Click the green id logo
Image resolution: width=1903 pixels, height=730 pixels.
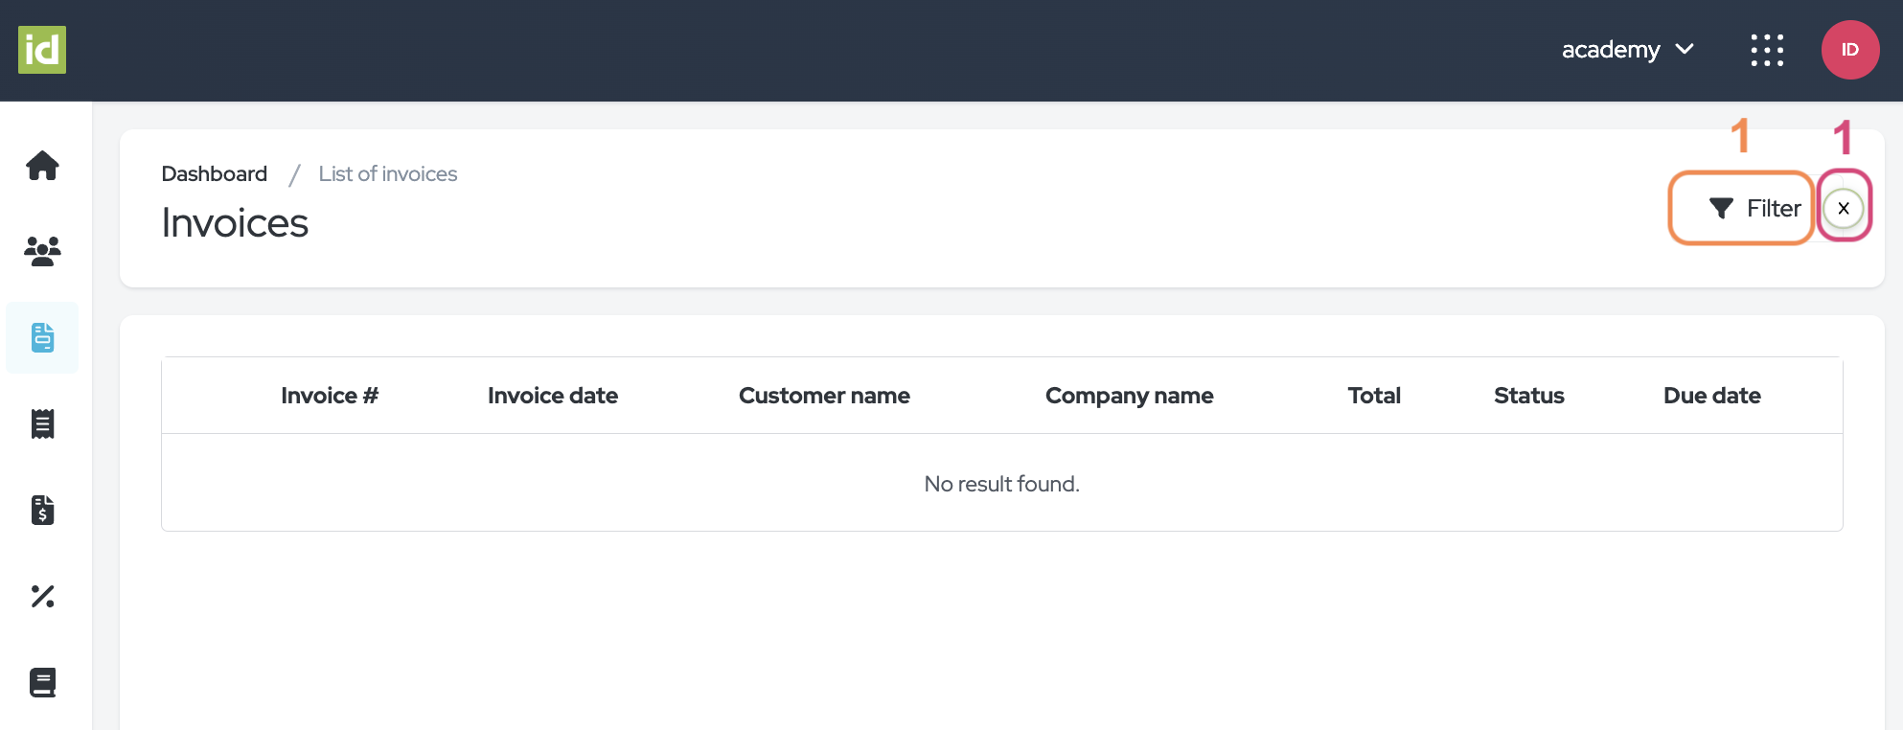point(42,50)
